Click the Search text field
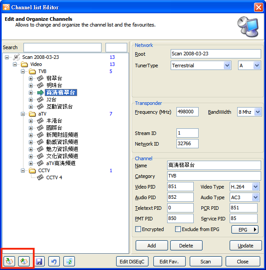The height and width of the screenshot is (270, 266). coord(63,47)
